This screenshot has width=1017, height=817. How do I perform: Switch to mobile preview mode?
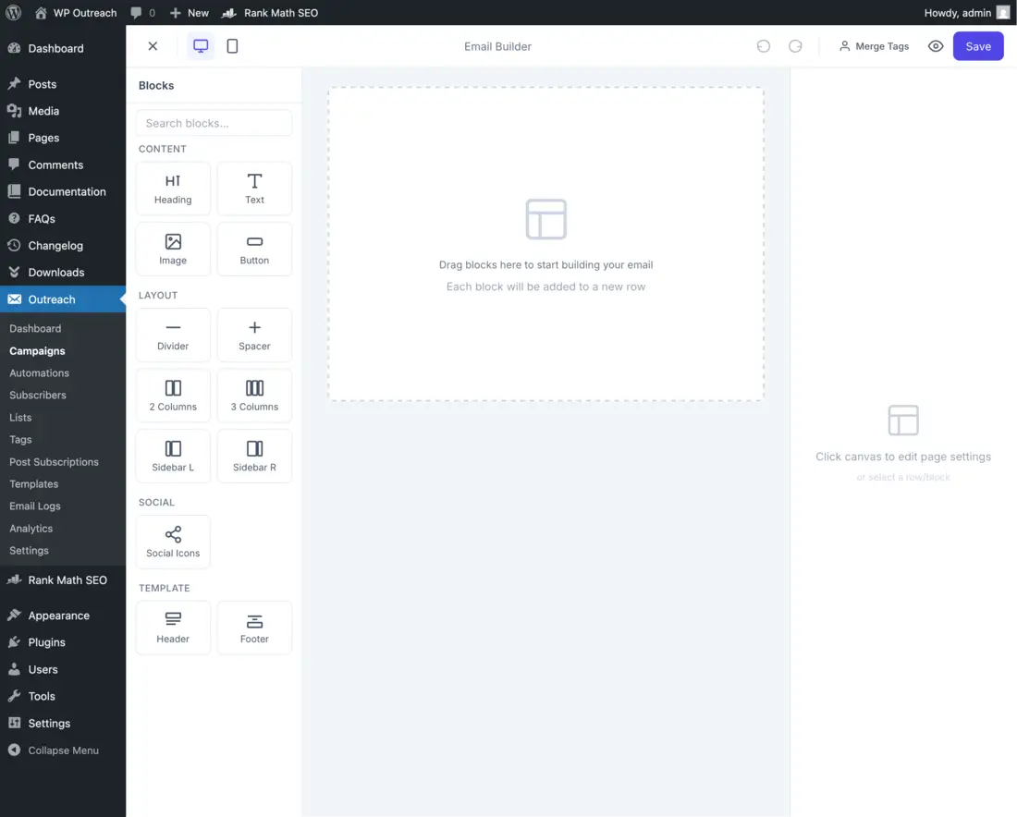click(232, 45)
